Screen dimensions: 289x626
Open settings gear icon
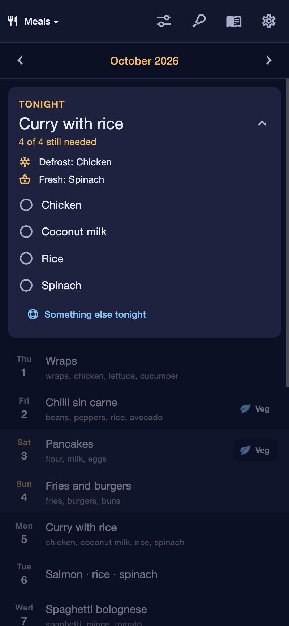[269, 21]
